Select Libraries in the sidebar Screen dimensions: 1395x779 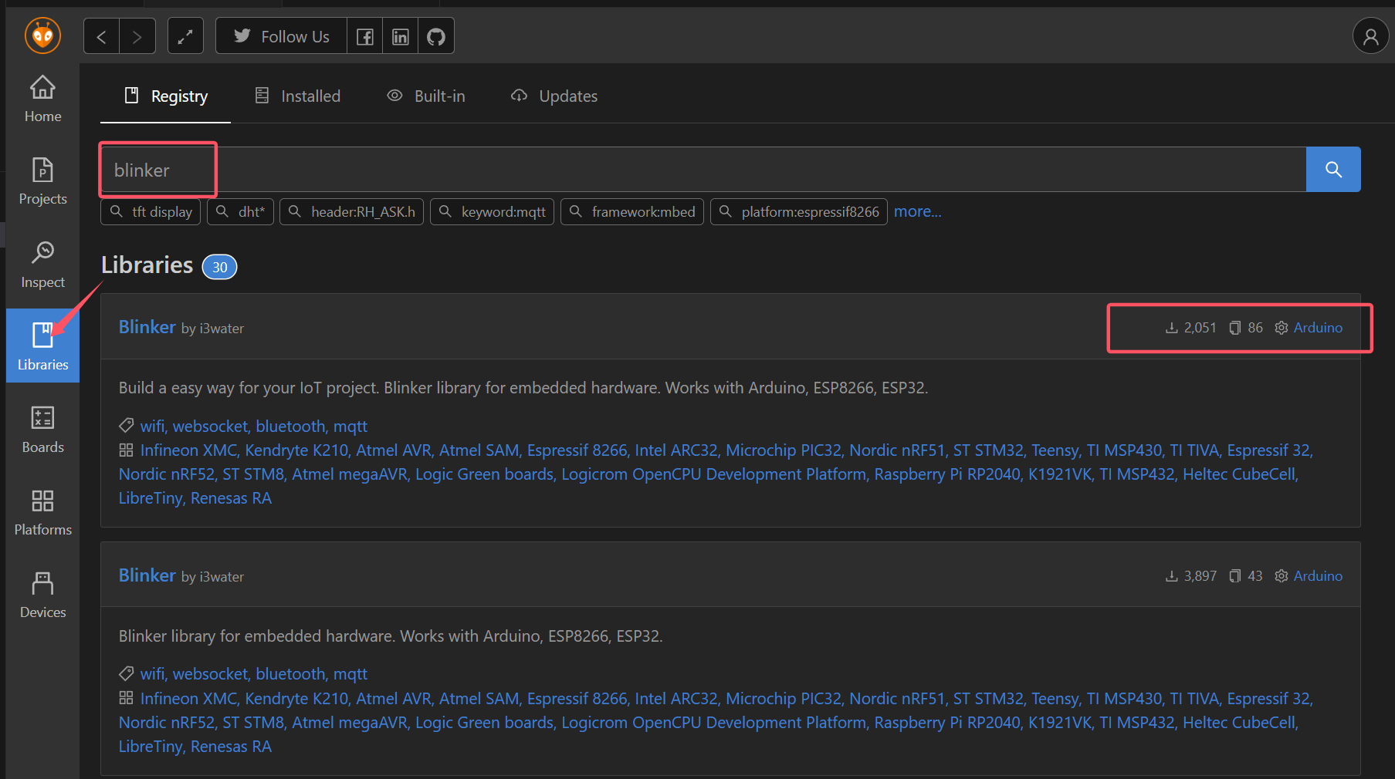(x=42, y=346)
